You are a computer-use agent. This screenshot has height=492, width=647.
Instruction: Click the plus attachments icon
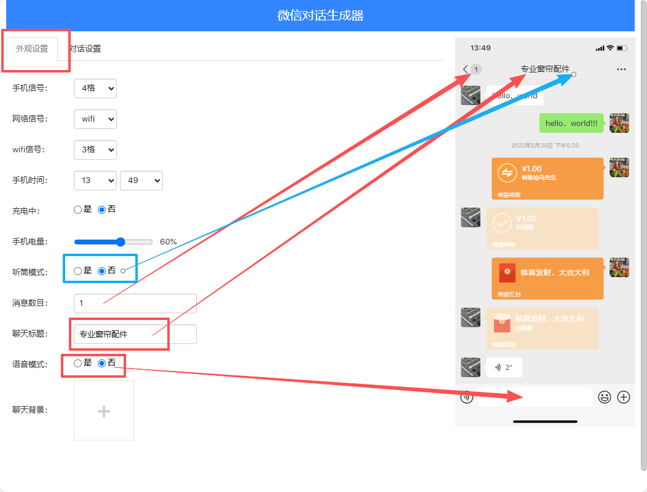point(624,397)
